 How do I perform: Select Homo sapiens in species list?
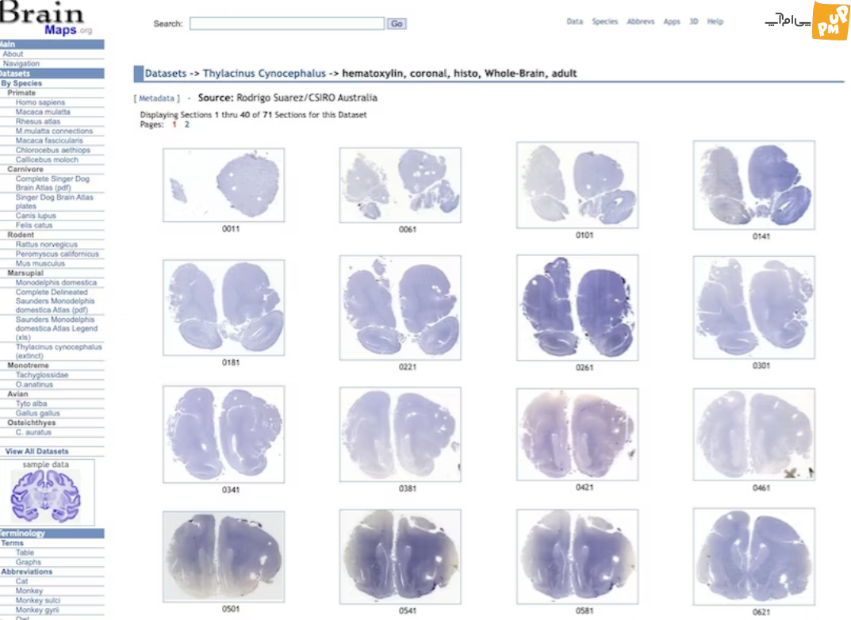pos(40,102)
